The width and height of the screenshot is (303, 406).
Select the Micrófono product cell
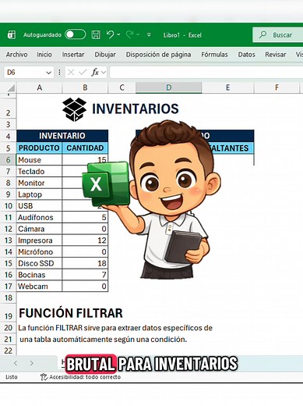(x=39, y=251)
